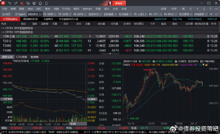Open tab list chevron next to plus

[216, 14]
